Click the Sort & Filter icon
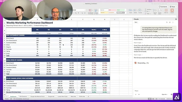This screenshot has width=182, height=102. (155, 10)
